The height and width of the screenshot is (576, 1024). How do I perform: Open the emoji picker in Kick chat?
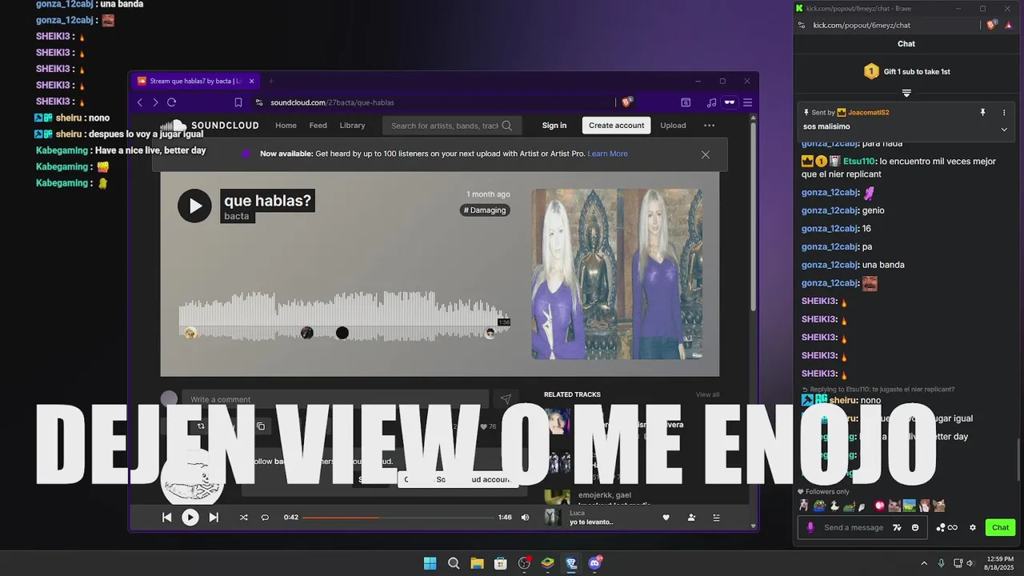(915, 527)
